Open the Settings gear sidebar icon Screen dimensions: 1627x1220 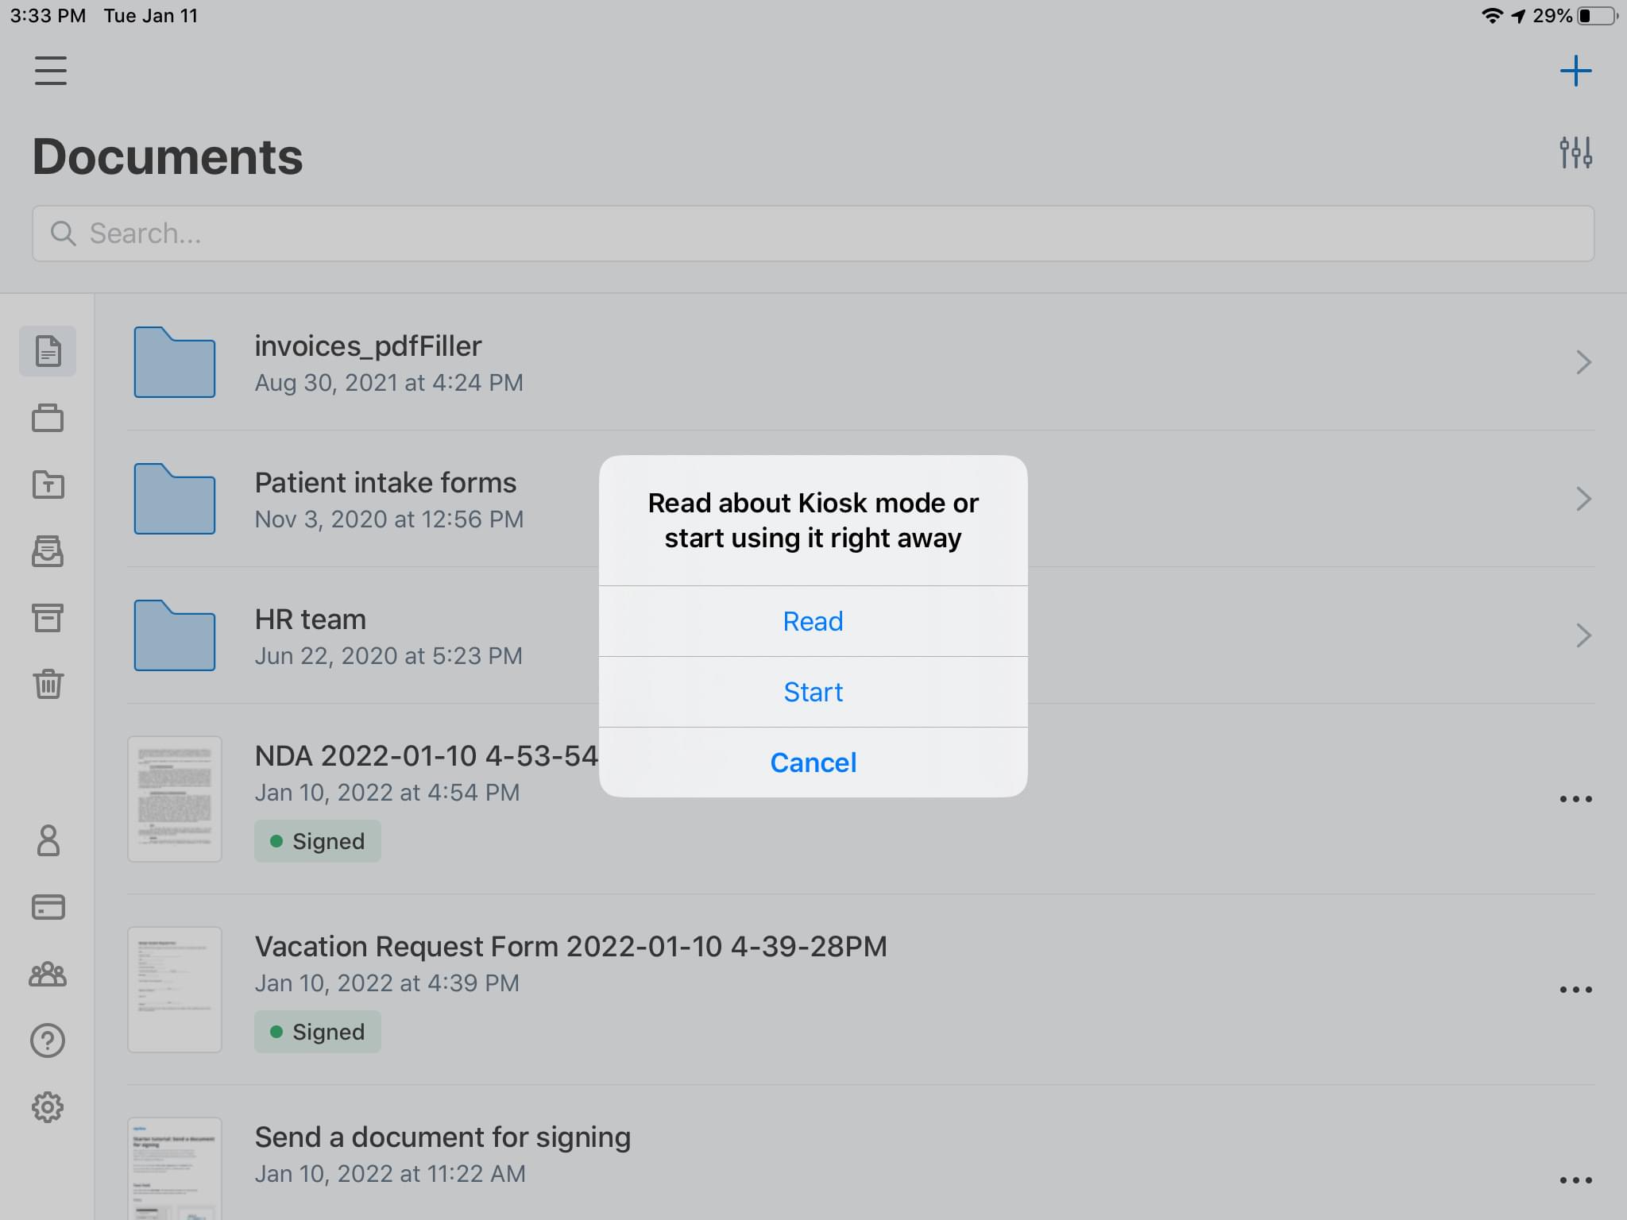(x=48, y=1107)
